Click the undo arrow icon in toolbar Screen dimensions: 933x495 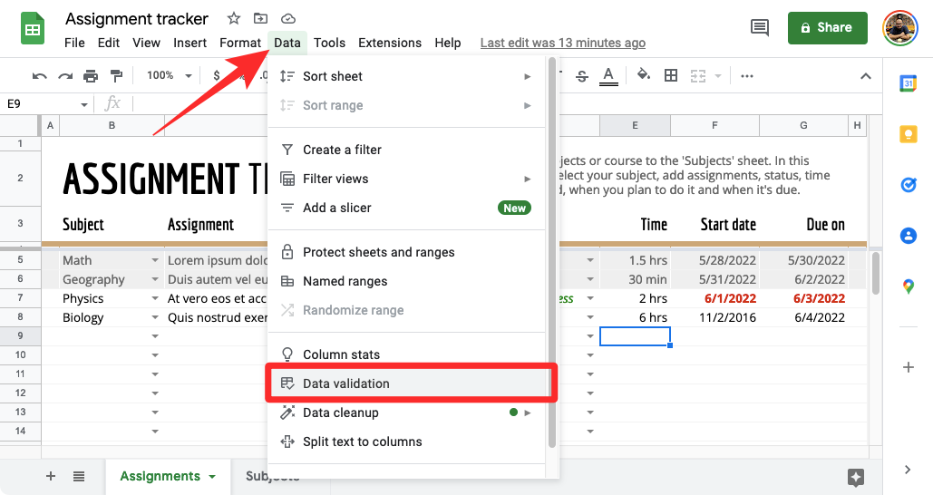tap(39, 76)
